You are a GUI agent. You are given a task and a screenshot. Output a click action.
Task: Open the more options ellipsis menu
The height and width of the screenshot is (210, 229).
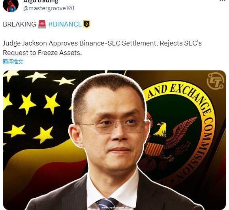[223, 0]
